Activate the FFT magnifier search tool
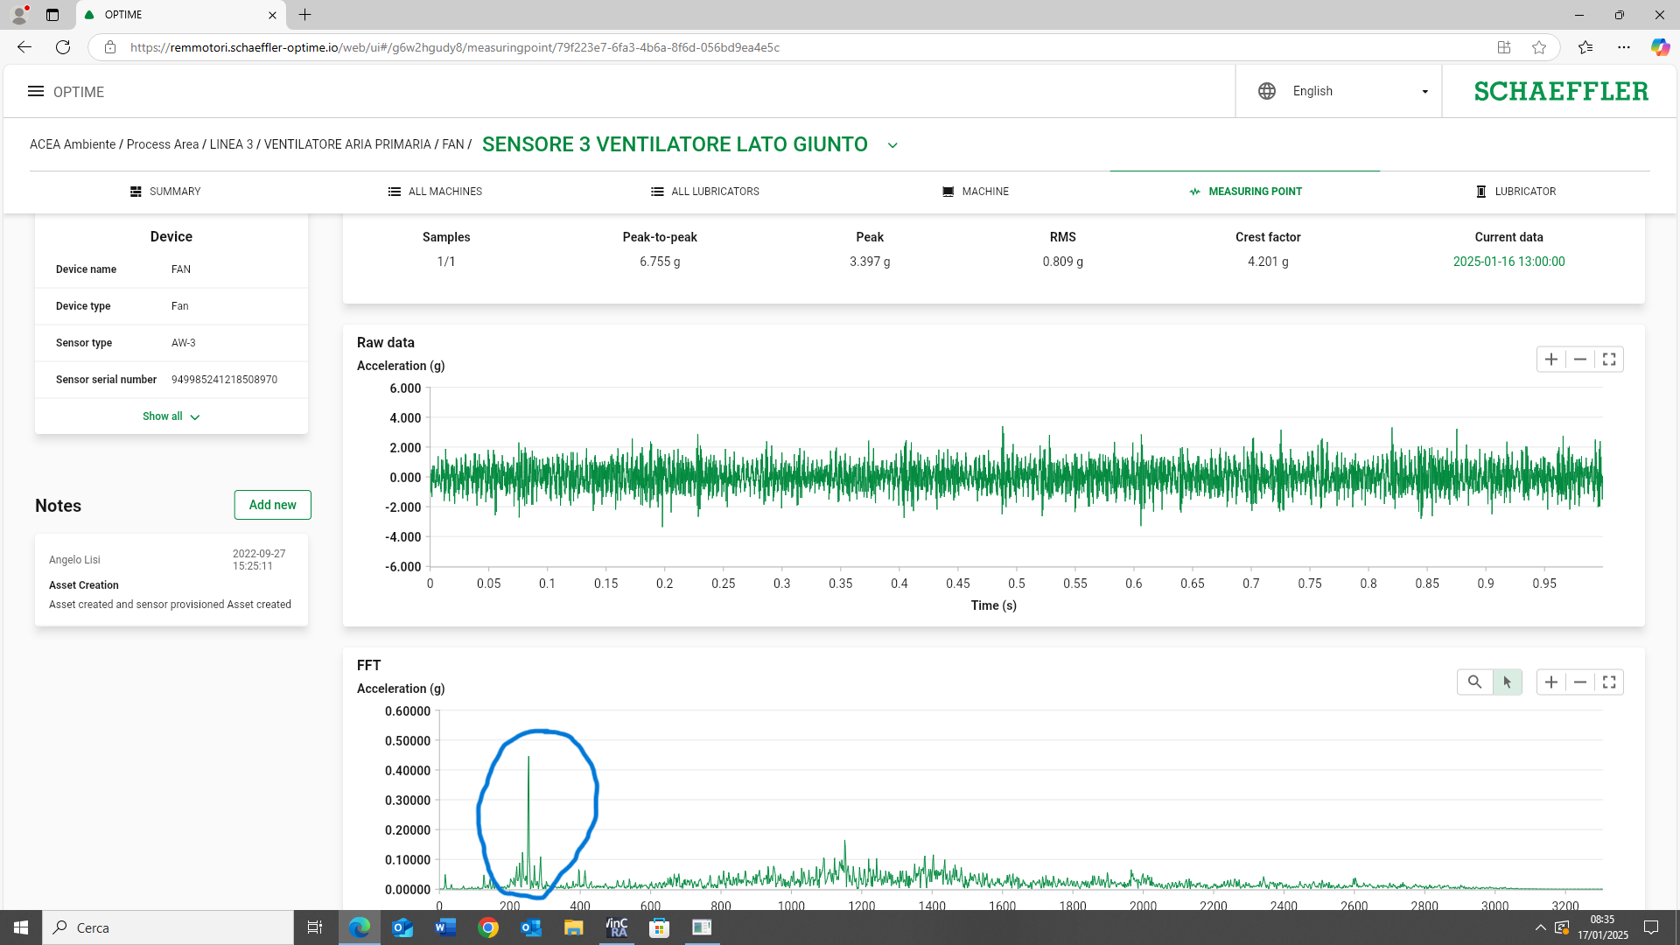Viewport: 1680px width, 945px height. 1474,682
